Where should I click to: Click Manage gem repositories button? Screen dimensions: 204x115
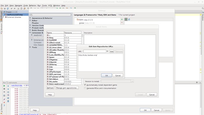(67, 88)
